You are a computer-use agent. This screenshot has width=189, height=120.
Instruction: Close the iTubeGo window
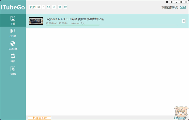coord(186,2)
